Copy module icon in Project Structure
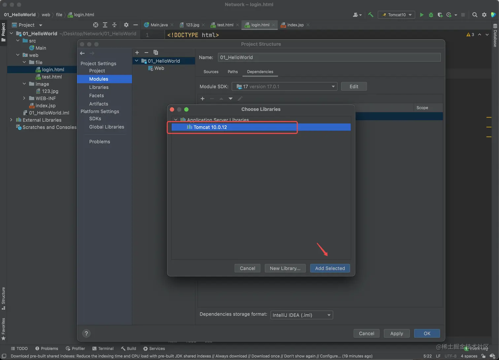The image size is (499, 360). tap(156, 53)
